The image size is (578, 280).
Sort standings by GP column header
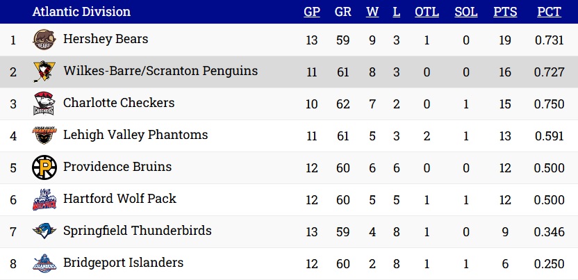pos(312,12)
